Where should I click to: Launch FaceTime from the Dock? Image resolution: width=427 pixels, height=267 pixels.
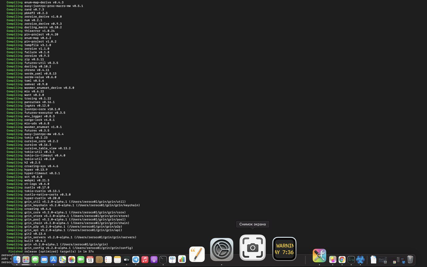pyautogui.click(x=81, y=259)
